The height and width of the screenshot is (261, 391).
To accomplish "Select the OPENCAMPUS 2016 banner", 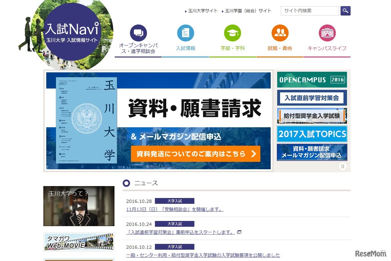I will [312, 80].
